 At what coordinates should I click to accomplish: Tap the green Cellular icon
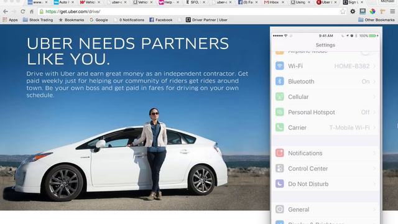pyautogui.click(x=280, y=97)
